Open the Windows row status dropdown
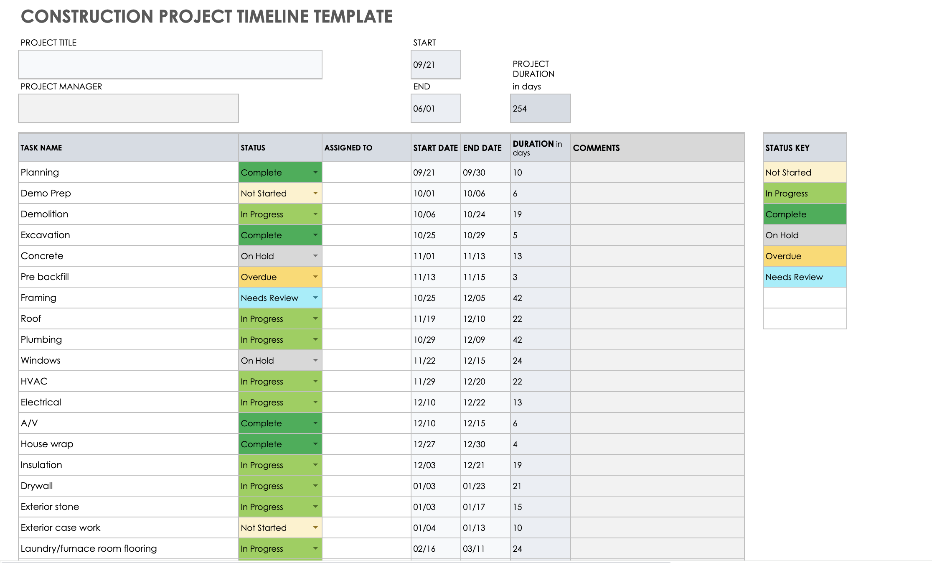Screen dimensions: 932x563 [315, 360]
